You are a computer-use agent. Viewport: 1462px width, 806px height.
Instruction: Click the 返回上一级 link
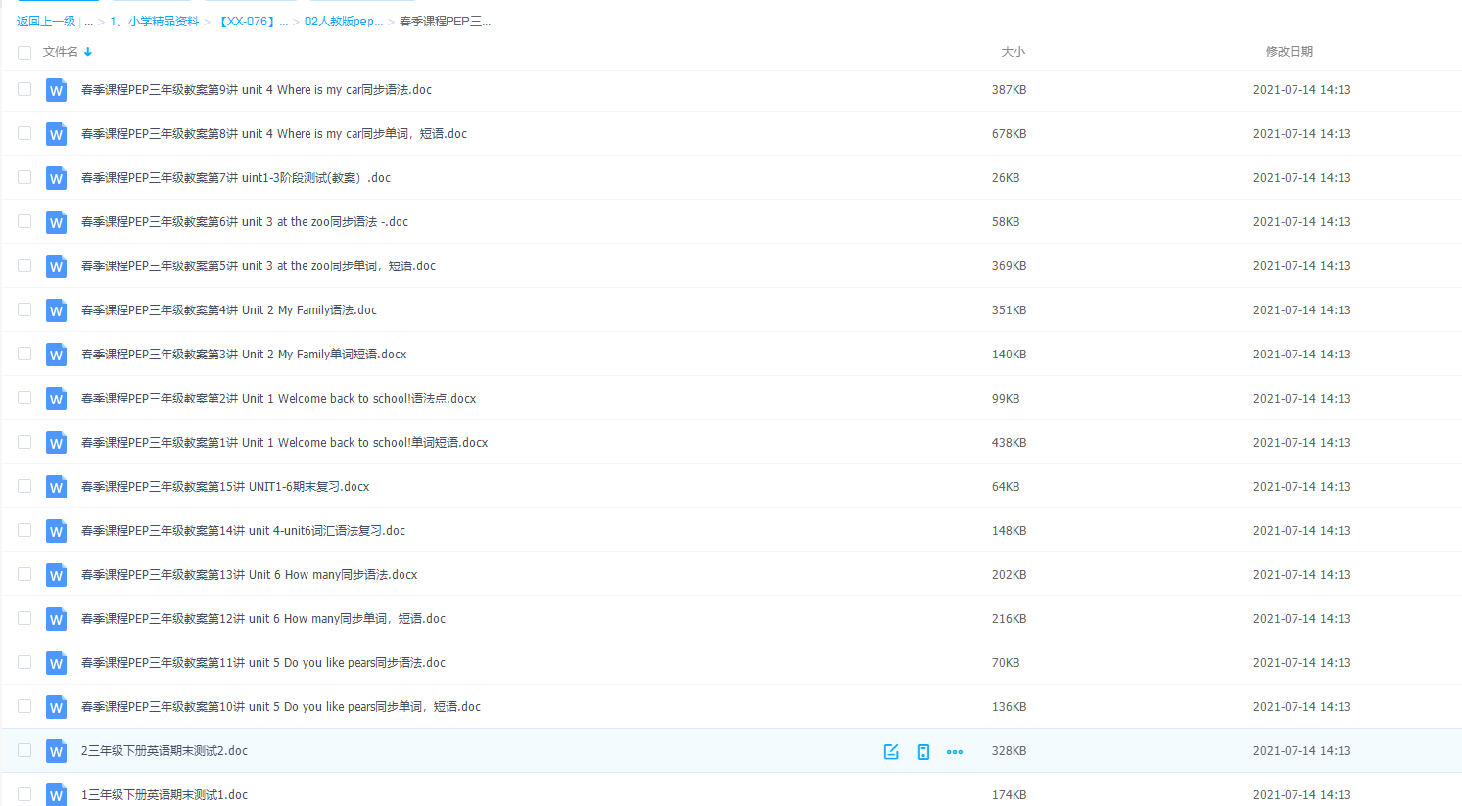(x=45, y=22)
